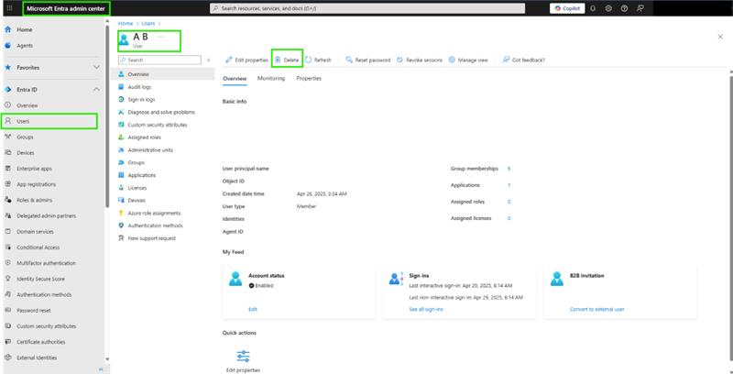Click Edit on the Account status card
733x374 pixels.
tap(253, 310)
